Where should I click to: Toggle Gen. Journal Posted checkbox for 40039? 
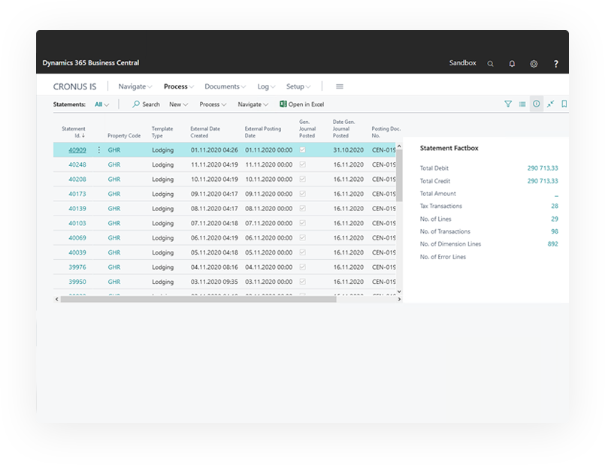(x=303, y=252)
